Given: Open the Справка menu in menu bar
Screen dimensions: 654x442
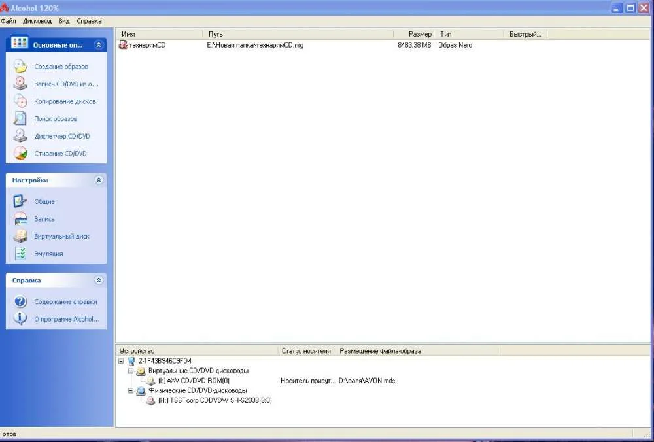Looking at the screenshot, I should pos(89,21).
